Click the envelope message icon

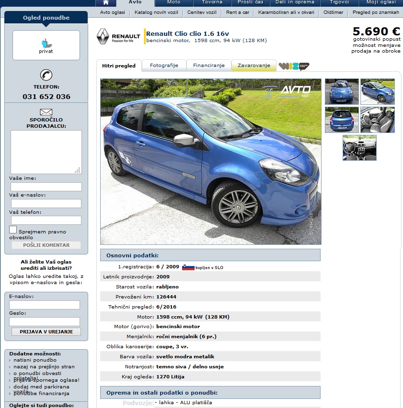point(46,112)
